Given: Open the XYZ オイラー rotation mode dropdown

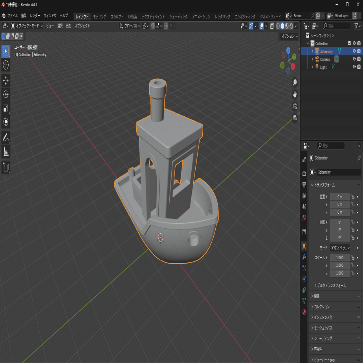Looking at the screenshot, I should pyautogui.click(x=340, y=248).
